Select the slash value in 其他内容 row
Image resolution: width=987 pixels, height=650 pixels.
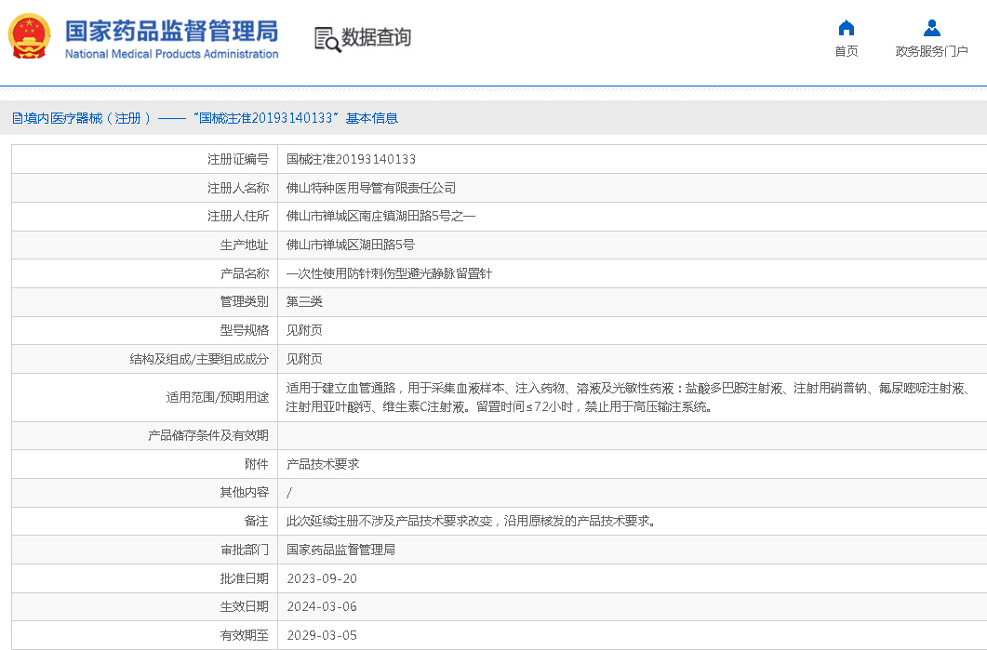click(x=289, y=494)
